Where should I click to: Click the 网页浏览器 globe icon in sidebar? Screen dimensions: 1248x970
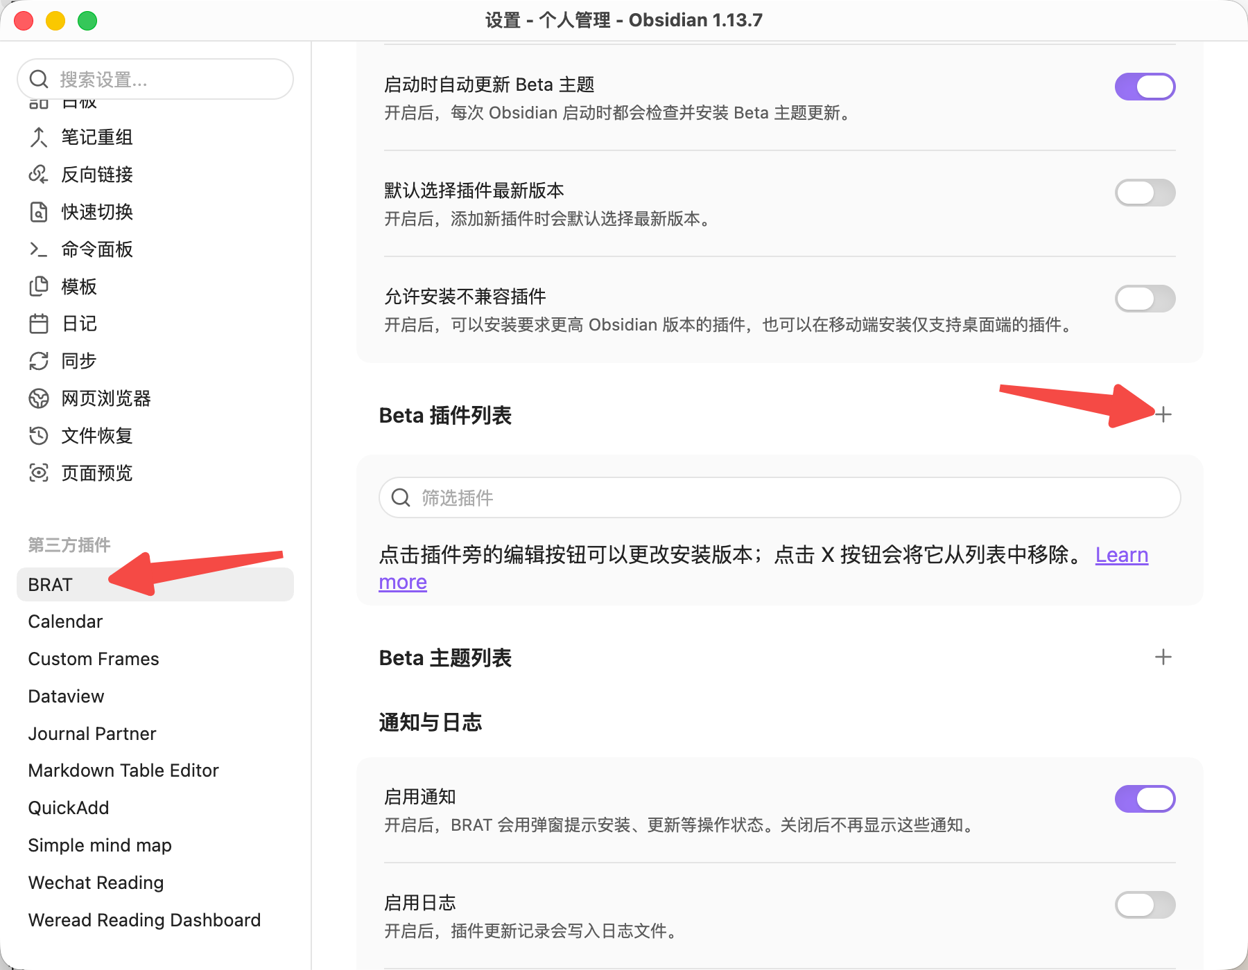click(x=39, y=398)
